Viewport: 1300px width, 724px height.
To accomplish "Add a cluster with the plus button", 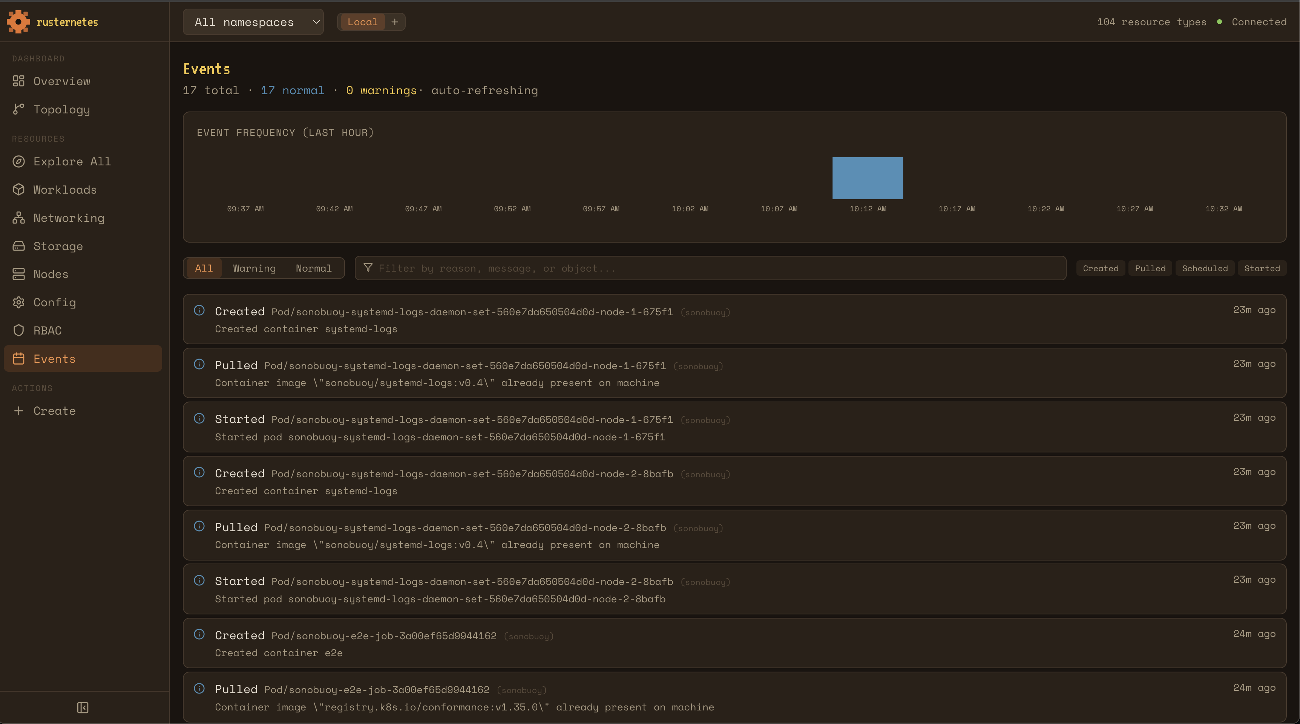I will click(x=395, y=22).
